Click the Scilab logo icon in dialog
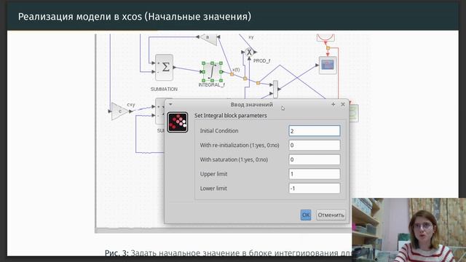 point(178,122)
